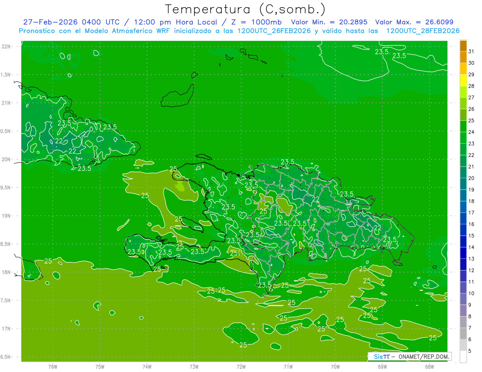Select the date text "27-Feb-2026 0400 UTC"
The width and height of the screenshot is (482, 372).
click(x=71, y=22)
